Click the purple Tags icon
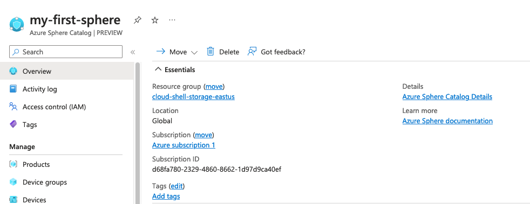Screen dimensions: 530x204 point(13,124)
